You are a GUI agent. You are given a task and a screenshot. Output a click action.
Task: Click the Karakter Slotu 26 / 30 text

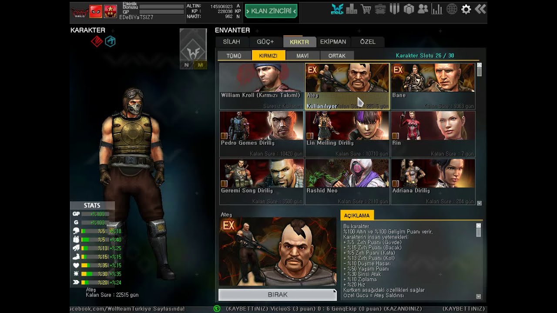(x=425, y=56)
